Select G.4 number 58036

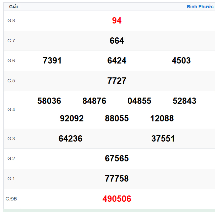[x=49, y=101]
